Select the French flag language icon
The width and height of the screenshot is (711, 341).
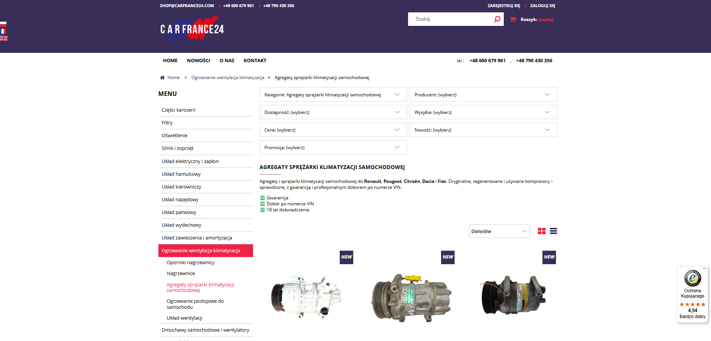3,31
